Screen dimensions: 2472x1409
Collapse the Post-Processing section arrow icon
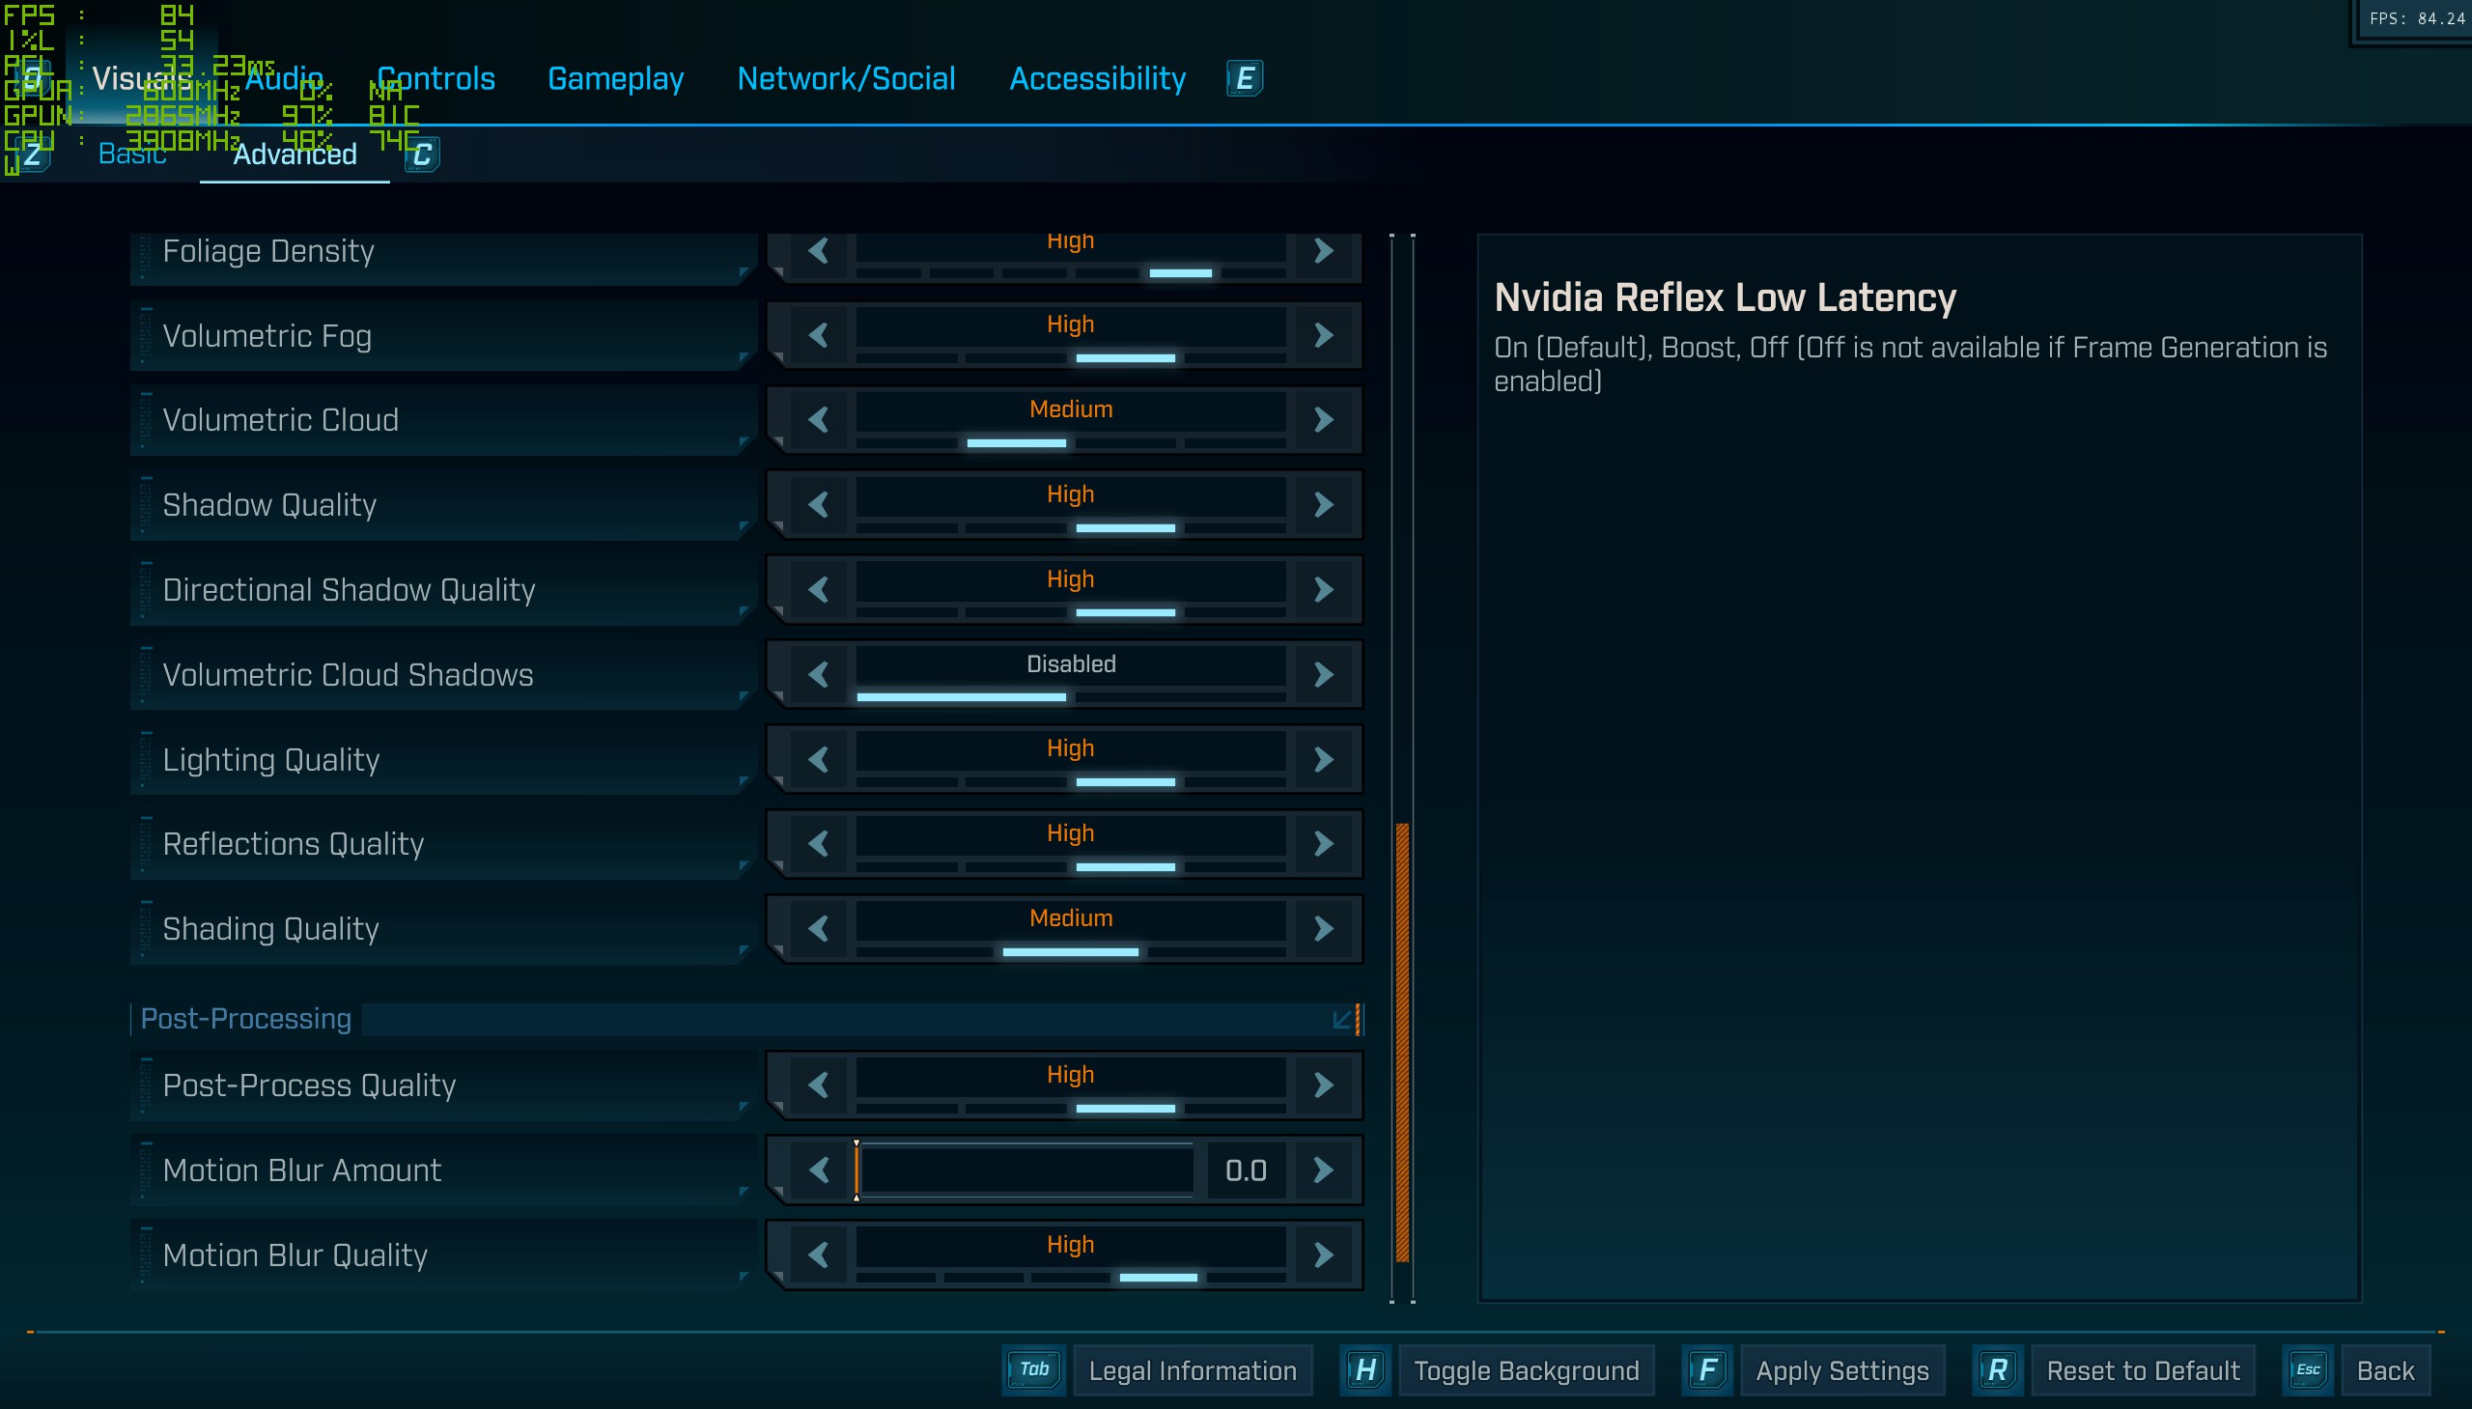coord(1342,1019)
